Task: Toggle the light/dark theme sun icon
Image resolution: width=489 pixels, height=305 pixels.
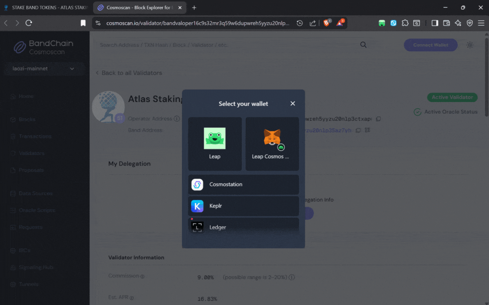Action: coord(470,45)
